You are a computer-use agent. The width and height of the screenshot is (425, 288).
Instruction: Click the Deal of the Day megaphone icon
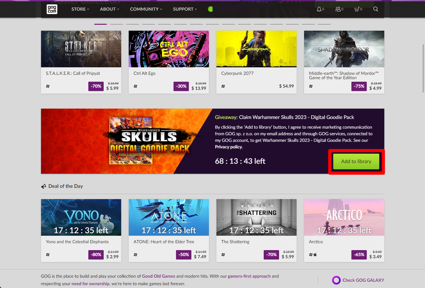point(44,186)
